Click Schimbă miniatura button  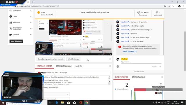tap(73, 59)
